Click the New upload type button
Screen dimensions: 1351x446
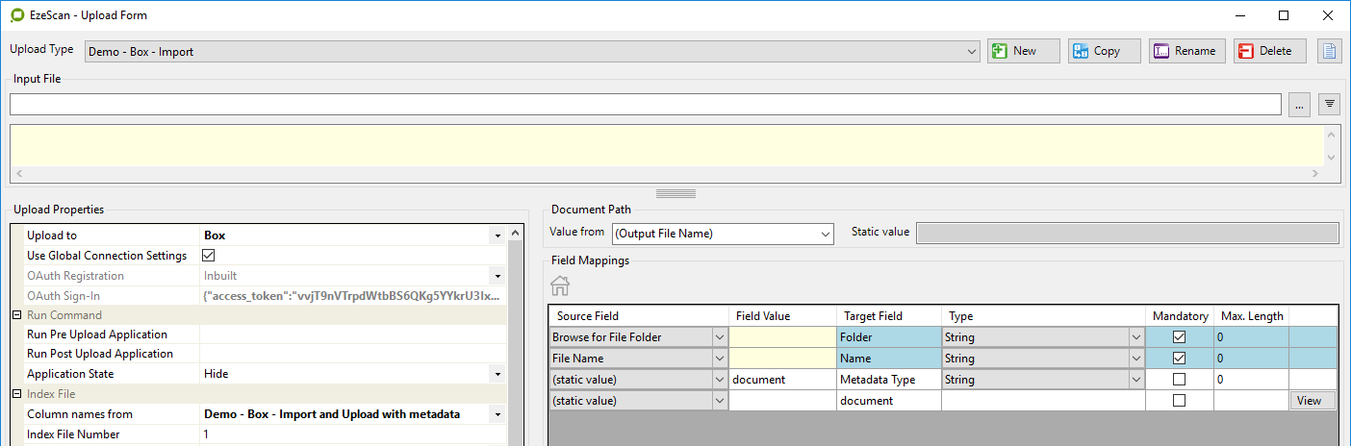tap(1023, 51)
